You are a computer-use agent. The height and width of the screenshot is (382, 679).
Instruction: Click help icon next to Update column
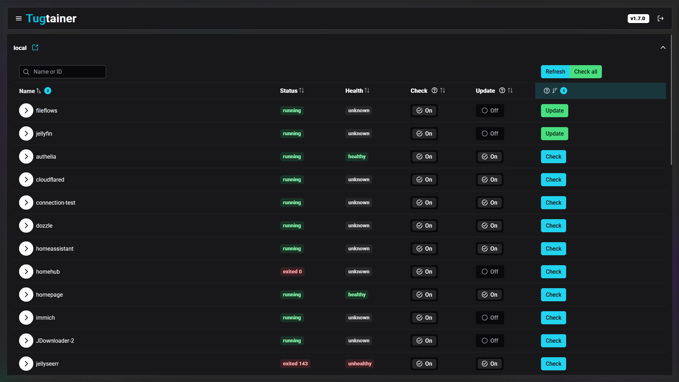(x=502, y=91)
